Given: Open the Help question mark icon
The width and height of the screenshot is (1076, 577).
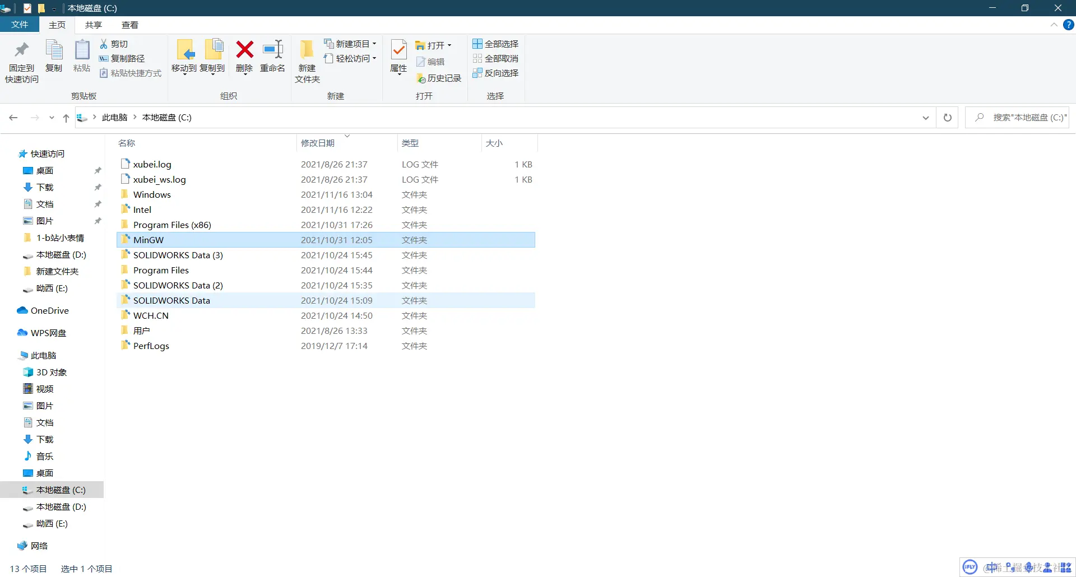Looking at the screenshot, I should [1069, 25].
